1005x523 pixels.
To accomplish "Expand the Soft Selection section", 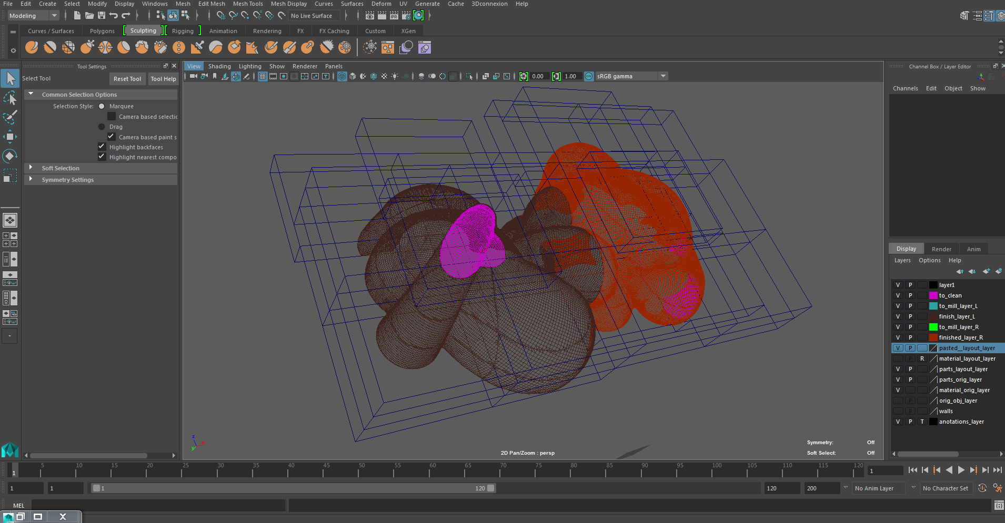I will (31, 168).
